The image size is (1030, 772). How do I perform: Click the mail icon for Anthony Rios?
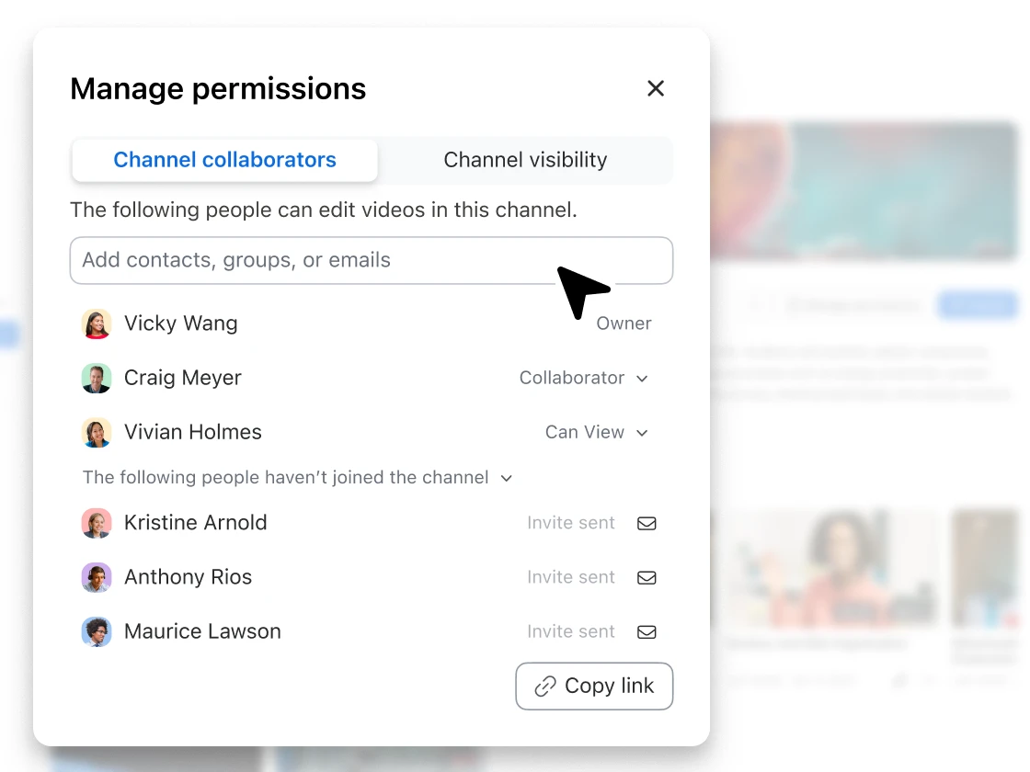[647, 577]
